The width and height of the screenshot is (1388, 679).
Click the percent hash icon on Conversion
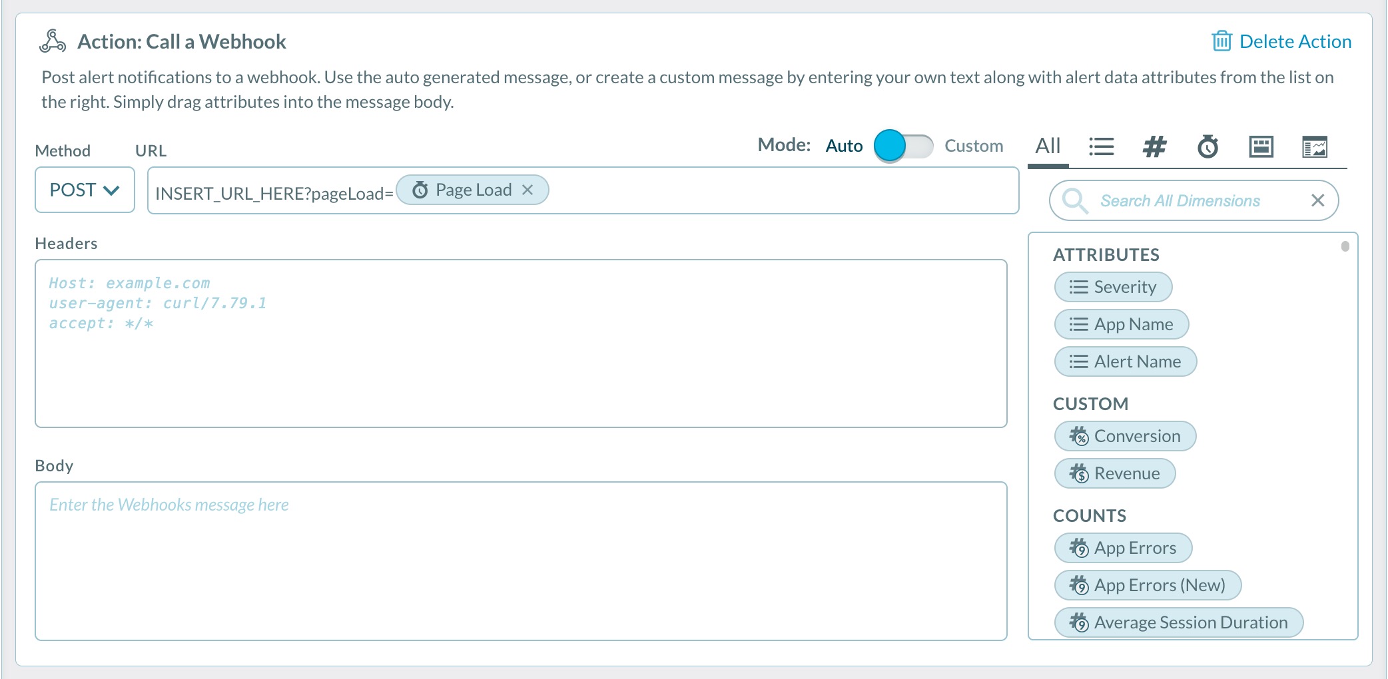[x=1079, y=436]
